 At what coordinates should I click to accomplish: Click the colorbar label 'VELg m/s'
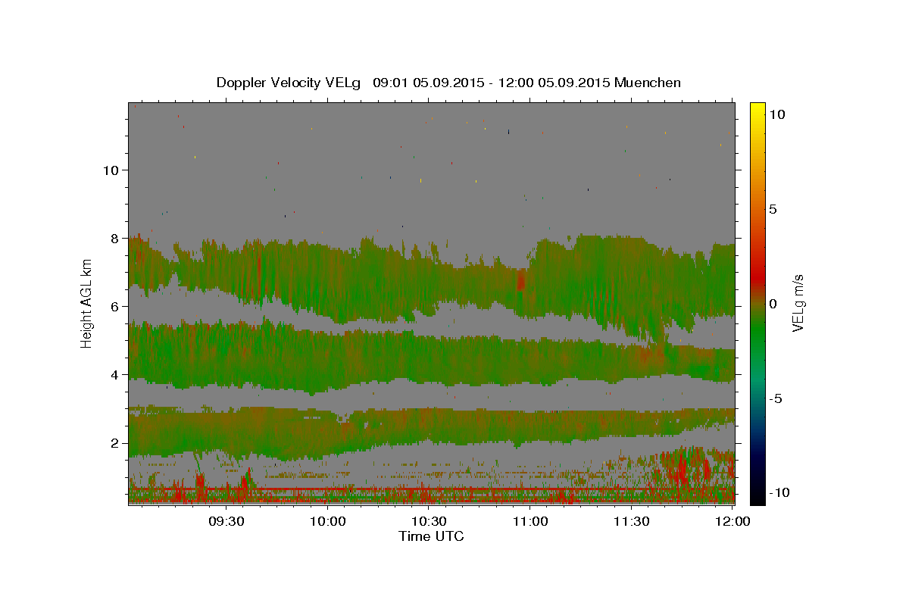(798, 303)
